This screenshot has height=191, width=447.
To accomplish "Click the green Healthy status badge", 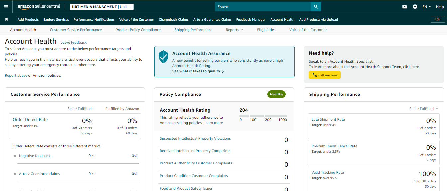I will 276,94.
